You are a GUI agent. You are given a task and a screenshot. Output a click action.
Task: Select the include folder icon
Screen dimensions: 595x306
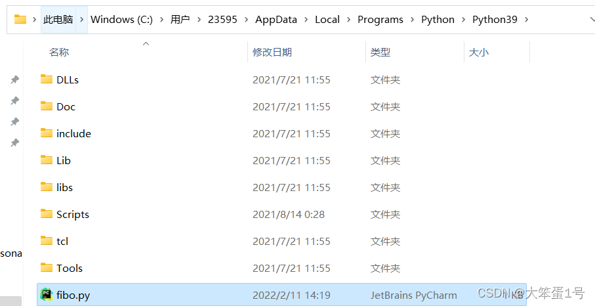click(x=47, y=133)
